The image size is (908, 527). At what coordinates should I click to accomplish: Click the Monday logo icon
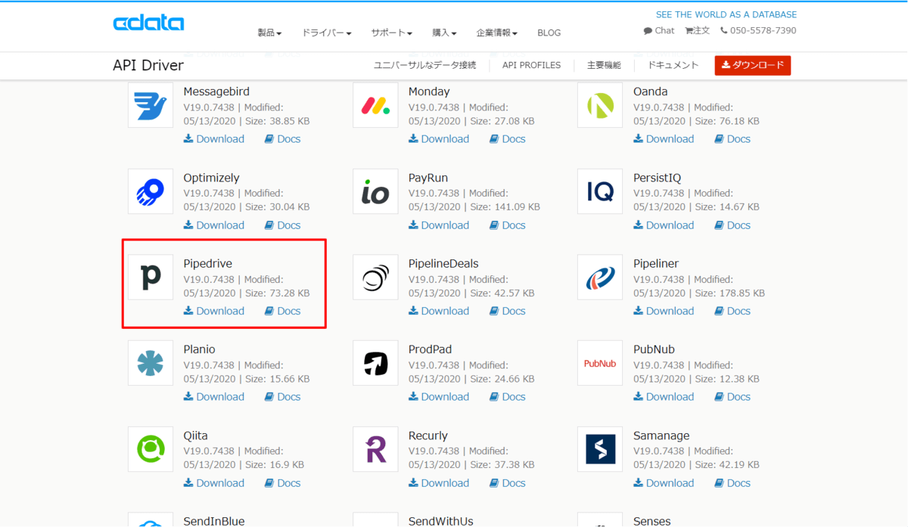pyautogui.click(x=375, y=105)
